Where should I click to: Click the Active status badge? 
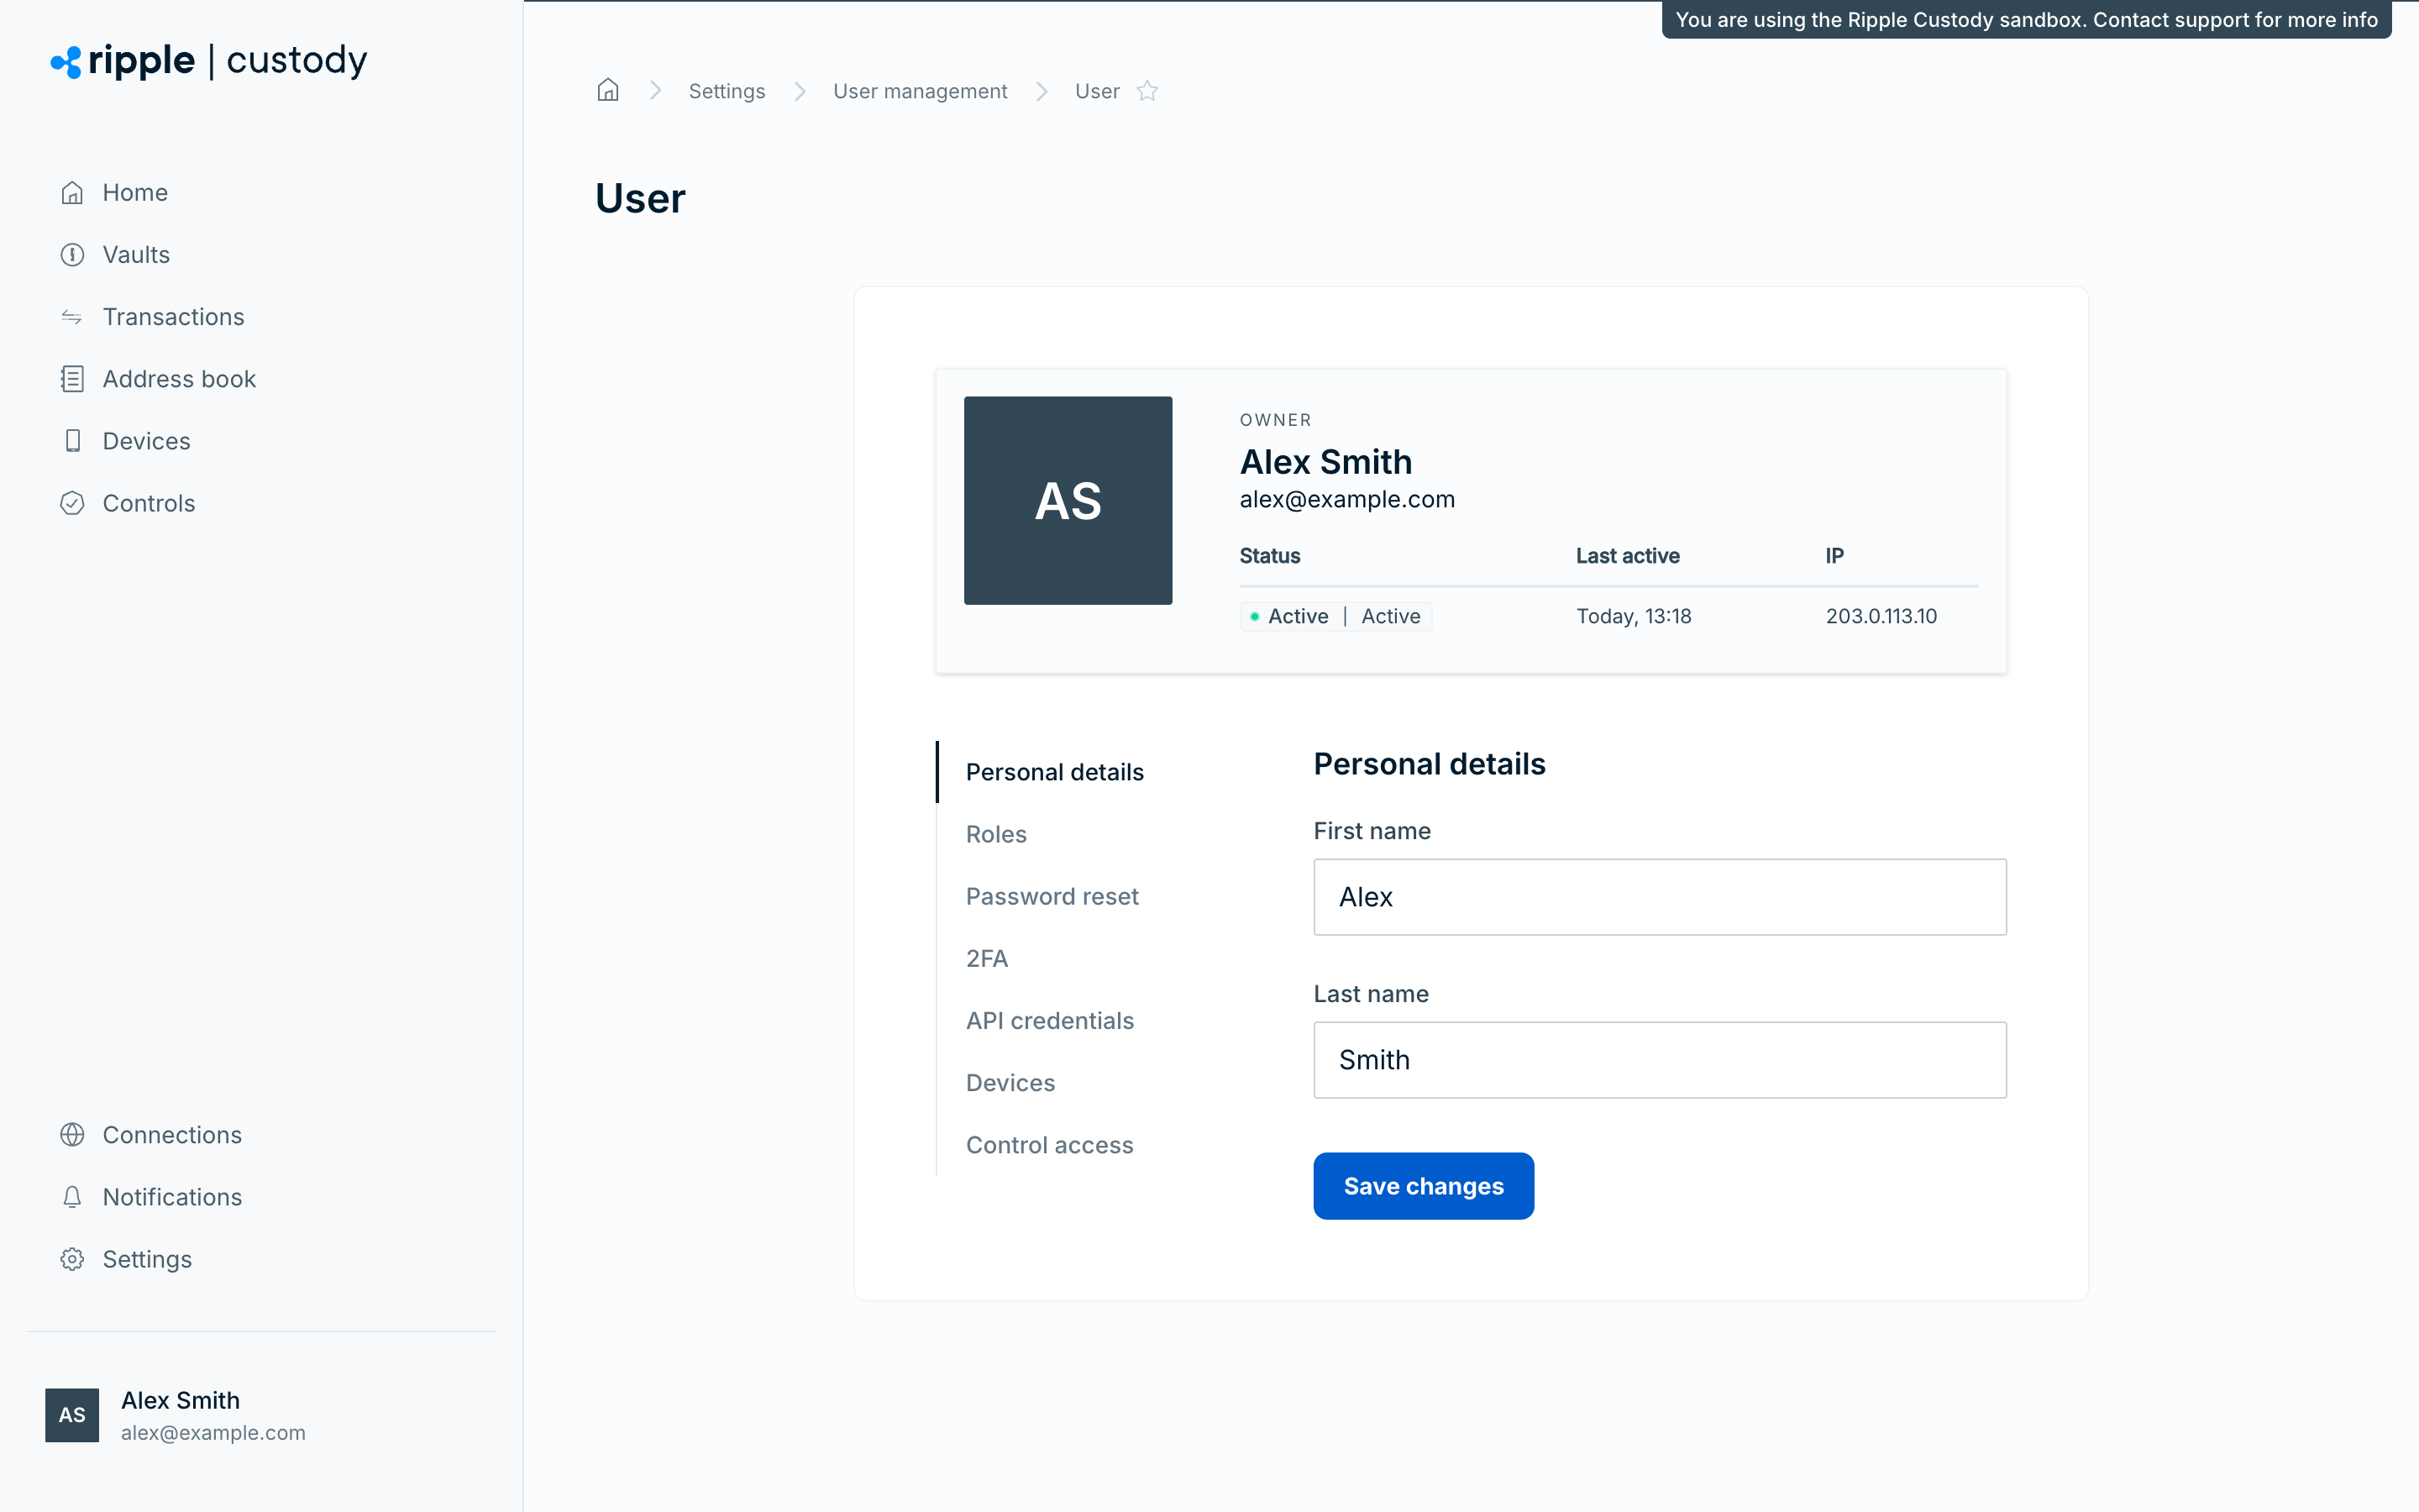[x=1335, y=616]
